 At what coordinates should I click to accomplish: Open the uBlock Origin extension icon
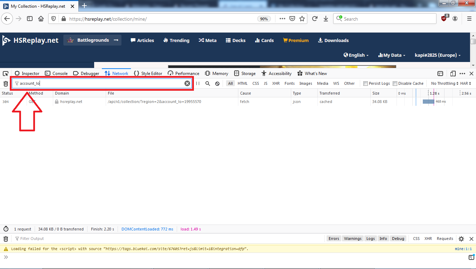(444, 19)
